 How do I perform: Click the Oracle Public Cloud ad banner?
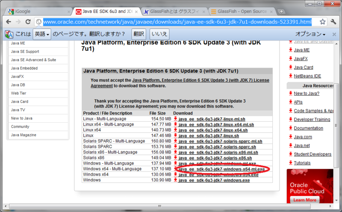(x=310, y=186)
